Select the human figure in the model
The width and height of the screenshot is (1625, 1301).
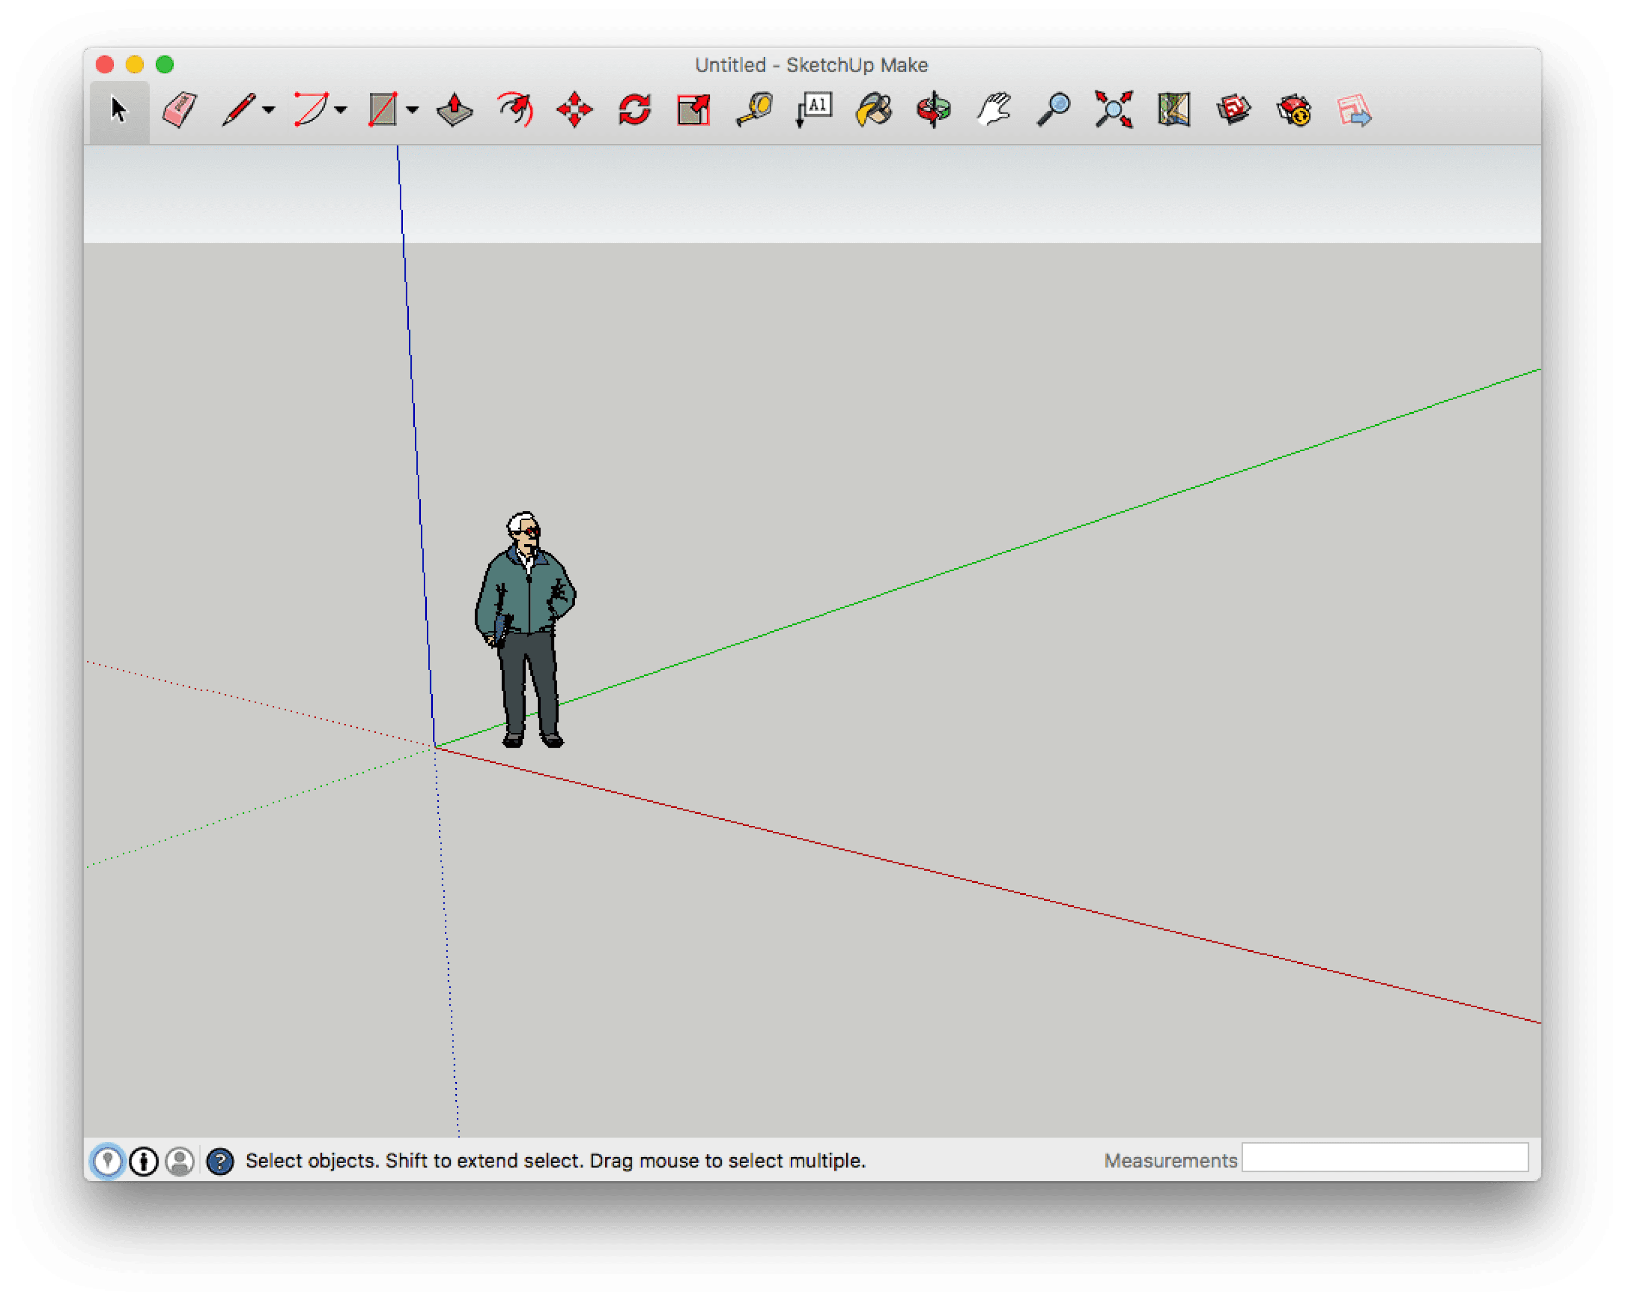[x=525, y=630]
